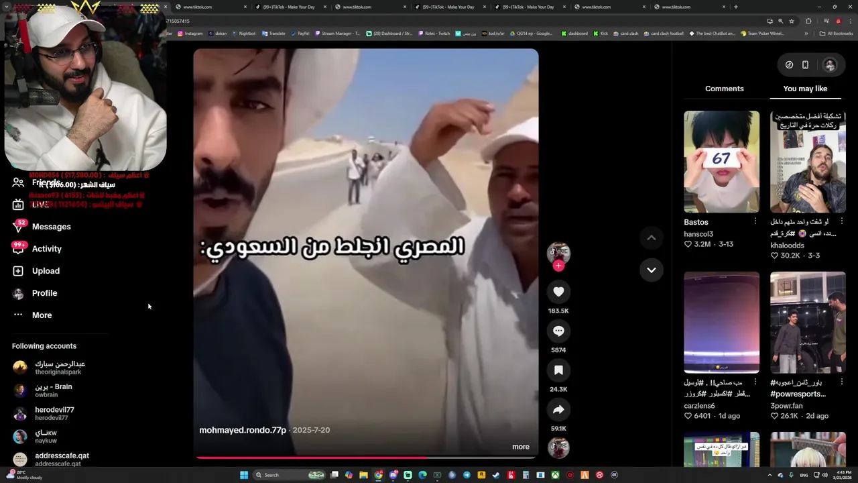The width and height of the screenshot is (858, 483).
Task: Go to next video with down chevron
Action: click(x=651, y=270)
